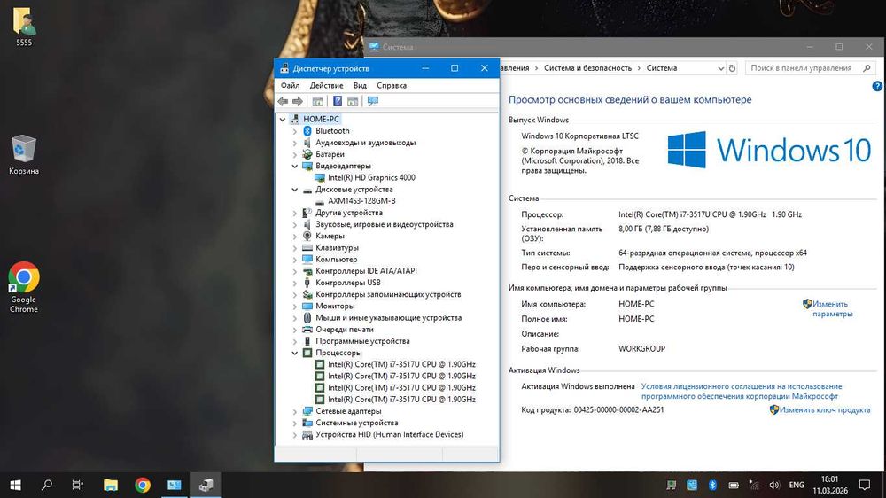This screenshot has height=498, width=886.
Task: Select the Очереди печати printer icon
Action: click(307, 329)
